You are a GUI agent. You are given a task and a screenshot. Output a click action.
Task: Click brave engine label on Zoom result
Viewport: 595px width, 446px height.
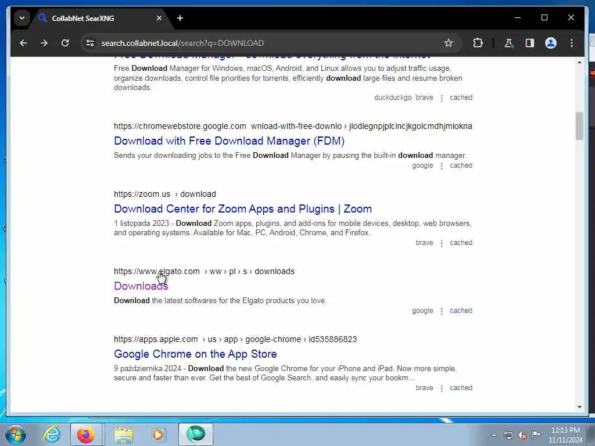424,243
